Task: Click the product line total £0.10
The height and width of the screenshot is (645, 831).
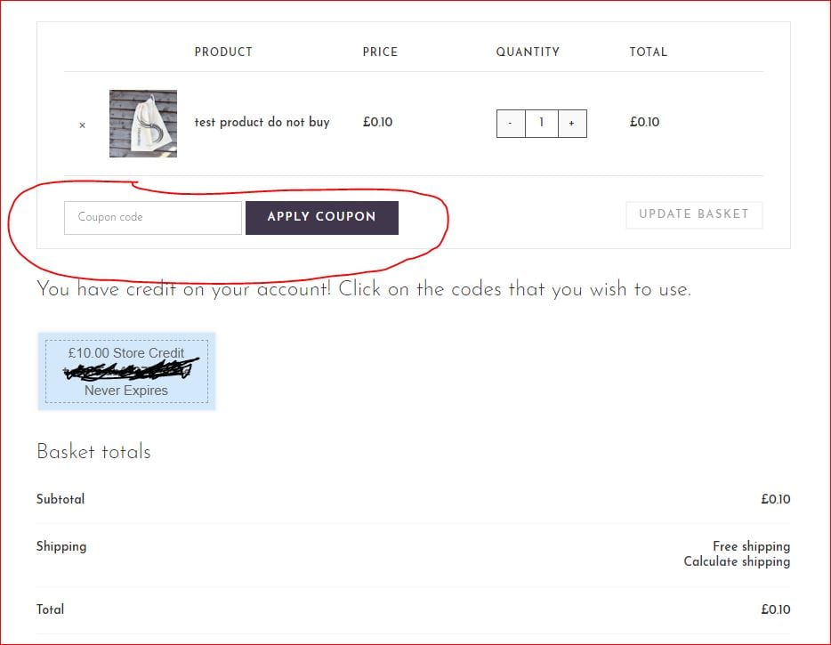Action: (644, 122)
